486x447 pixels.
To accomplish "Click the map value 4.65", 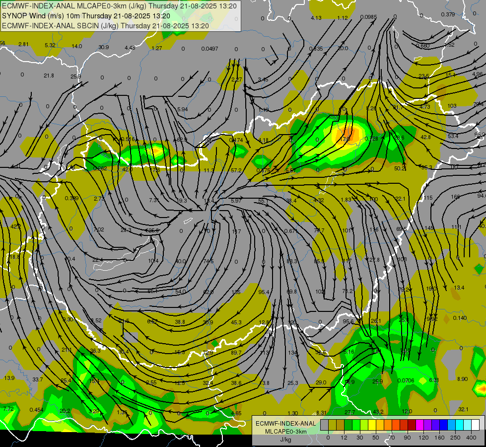I will click(x=236, y=413).
